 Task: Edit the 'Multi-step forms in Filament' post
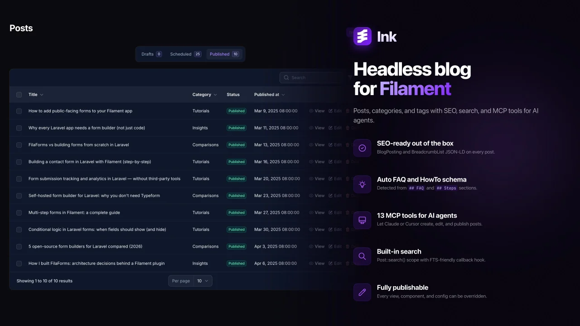pos(335,212)
